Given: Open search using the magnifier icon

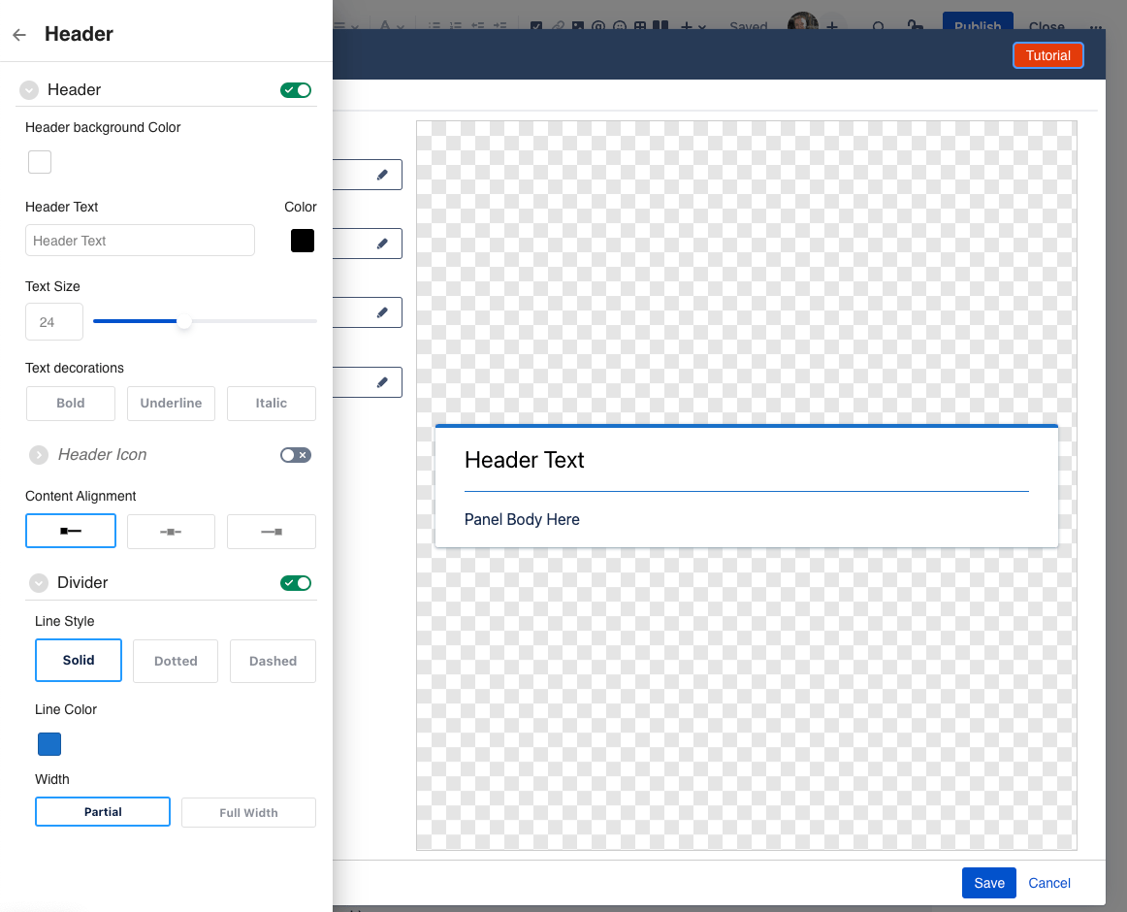Looking at the screenshot, I should (878, 25).
